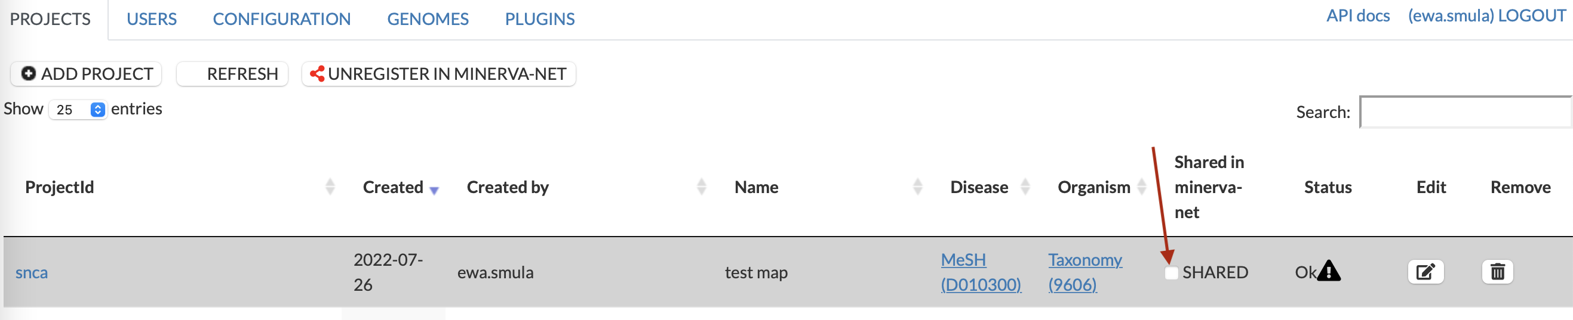1573x320 pixels.
Task: Click sort arrows on Name column
Action: pyautogui.click(x=917, y=187)
